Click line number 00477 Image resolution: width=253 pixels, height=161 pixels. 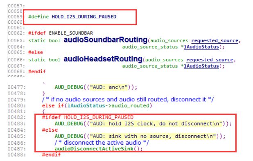[x=17, y=87]
